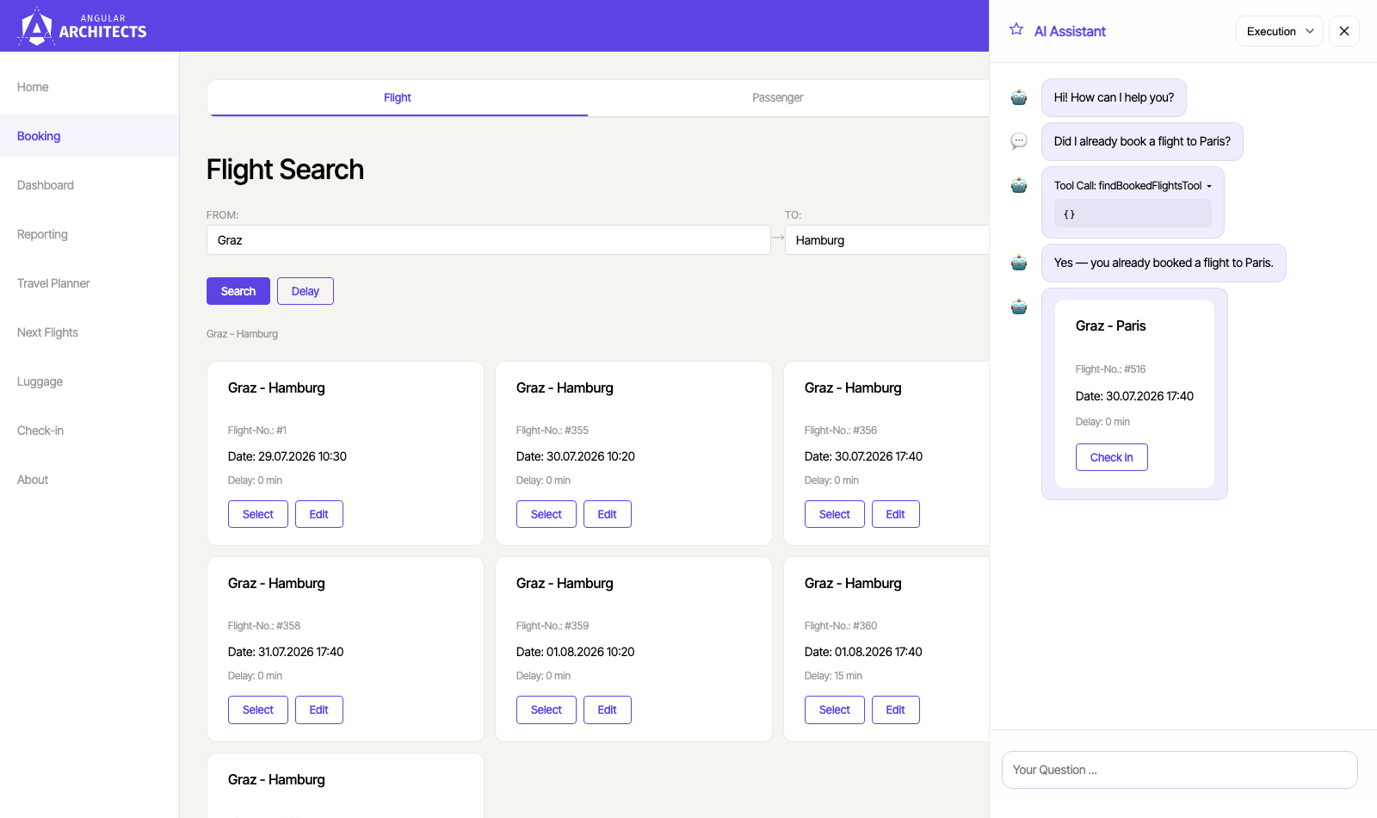The image size is (1377, 818).
Task: Click the To field containing Hamburg
Action: [x=887, y=240]
